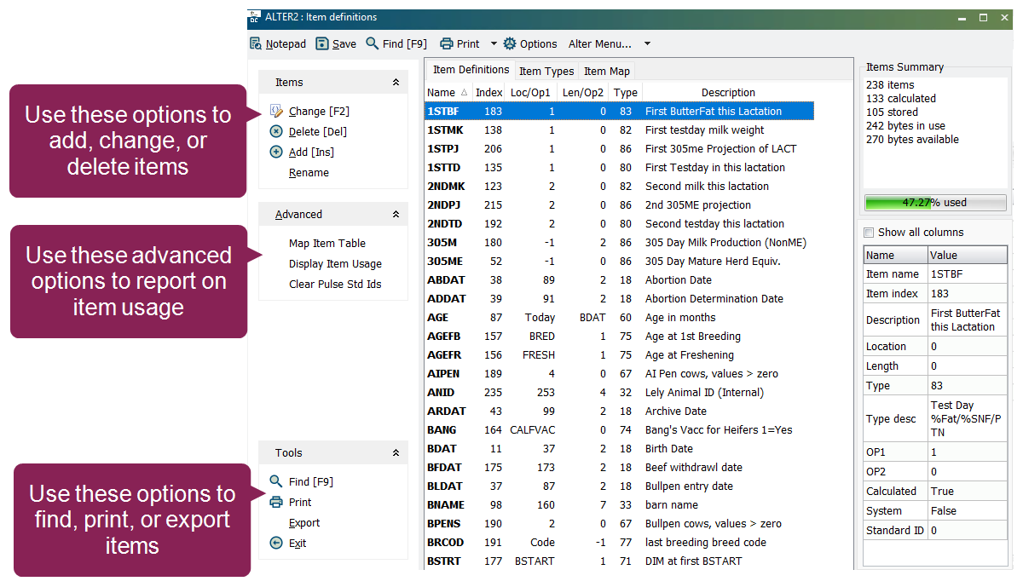Click the Len/Op2 column header
Image resolution: width=1023 pixels, height=587 pixels.
tap(582, 93)
